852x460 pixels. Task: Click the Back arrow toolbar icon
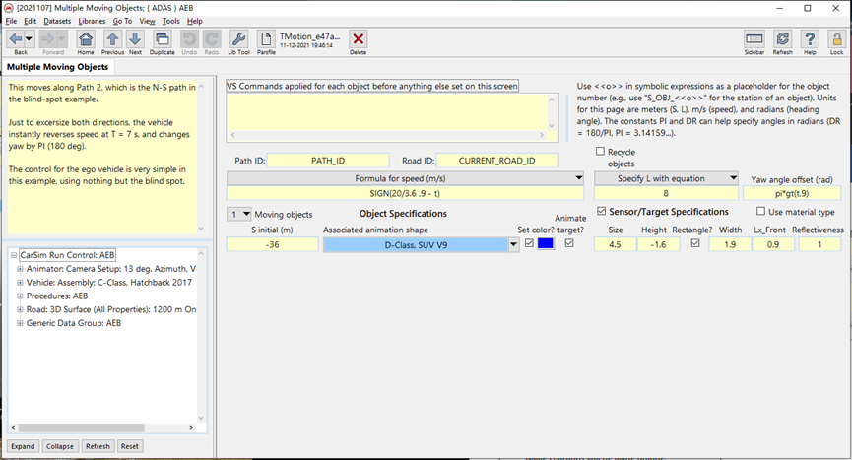(15, 39)
